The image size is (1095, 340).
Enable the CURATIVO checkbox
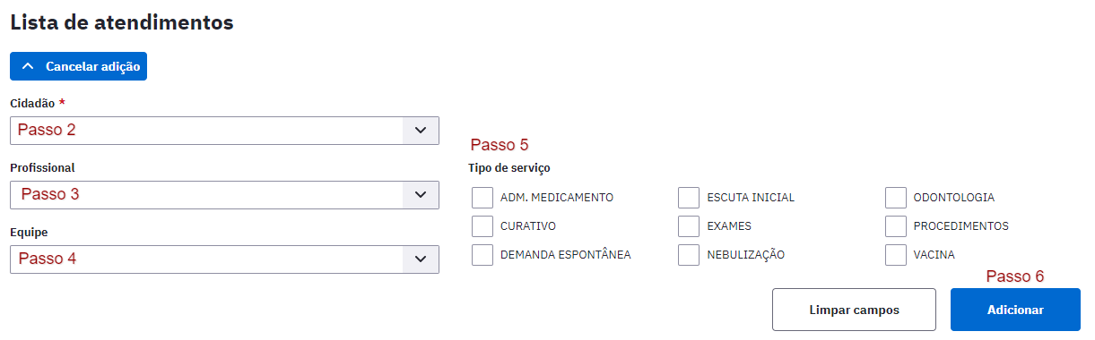pos(482,226)
